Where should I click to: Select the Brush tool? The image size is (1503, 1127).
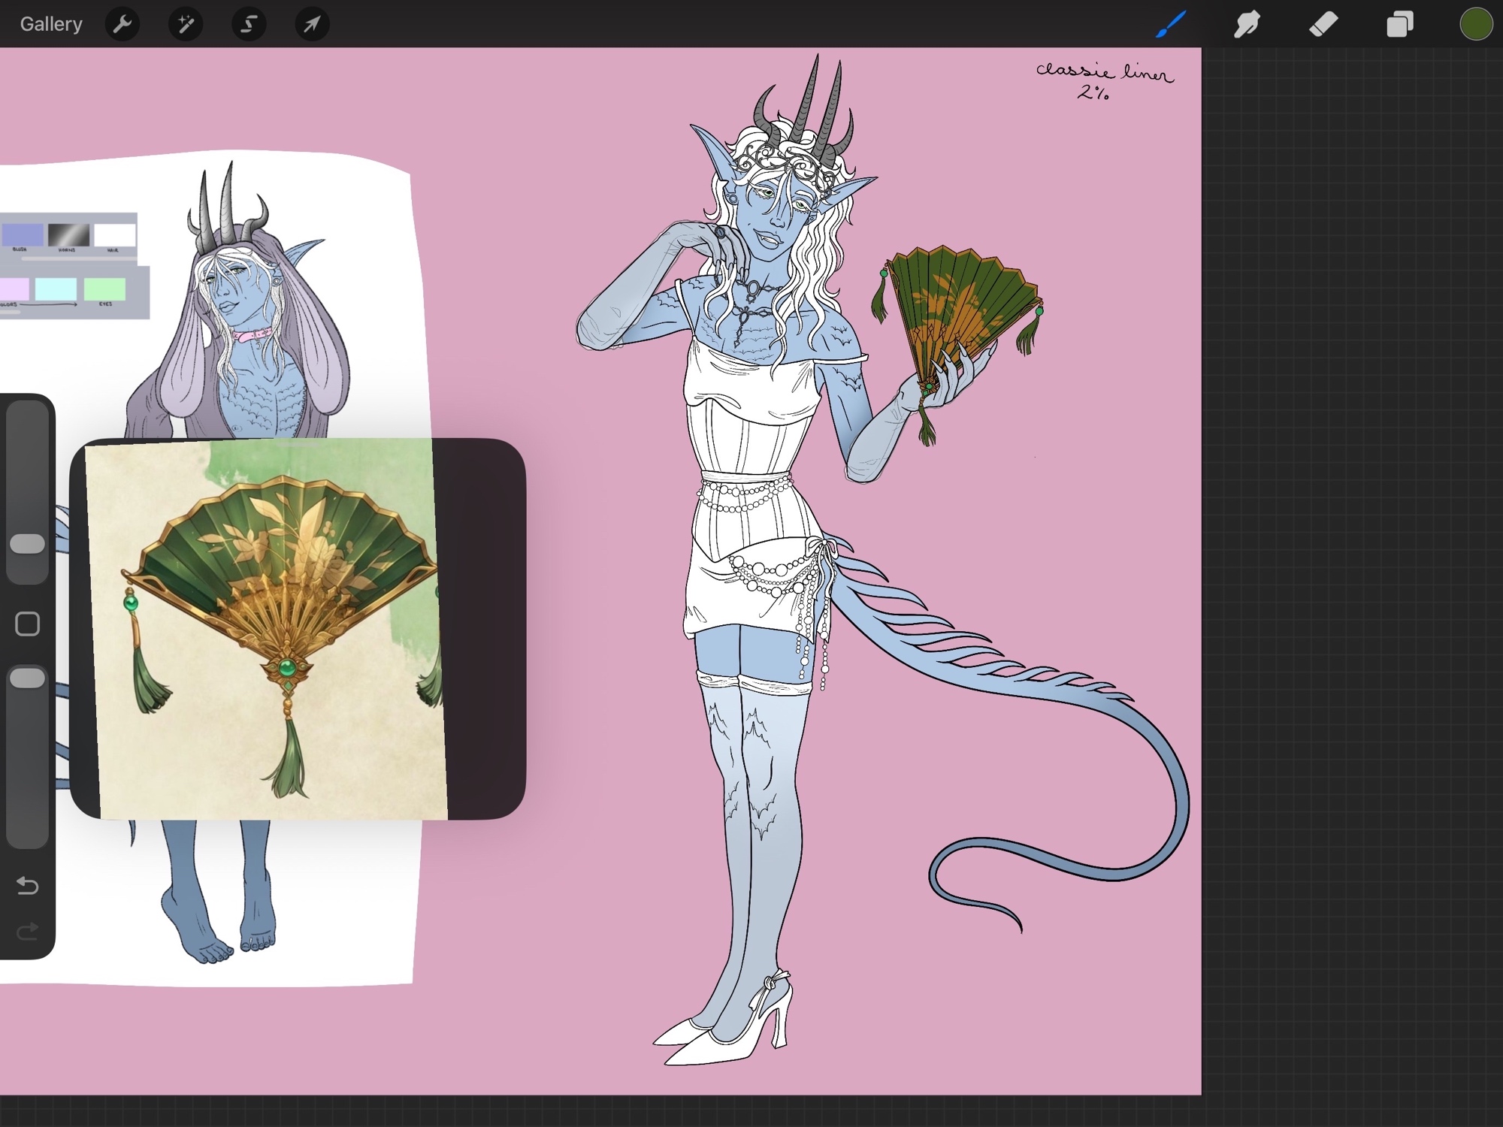coord(1171,24)
